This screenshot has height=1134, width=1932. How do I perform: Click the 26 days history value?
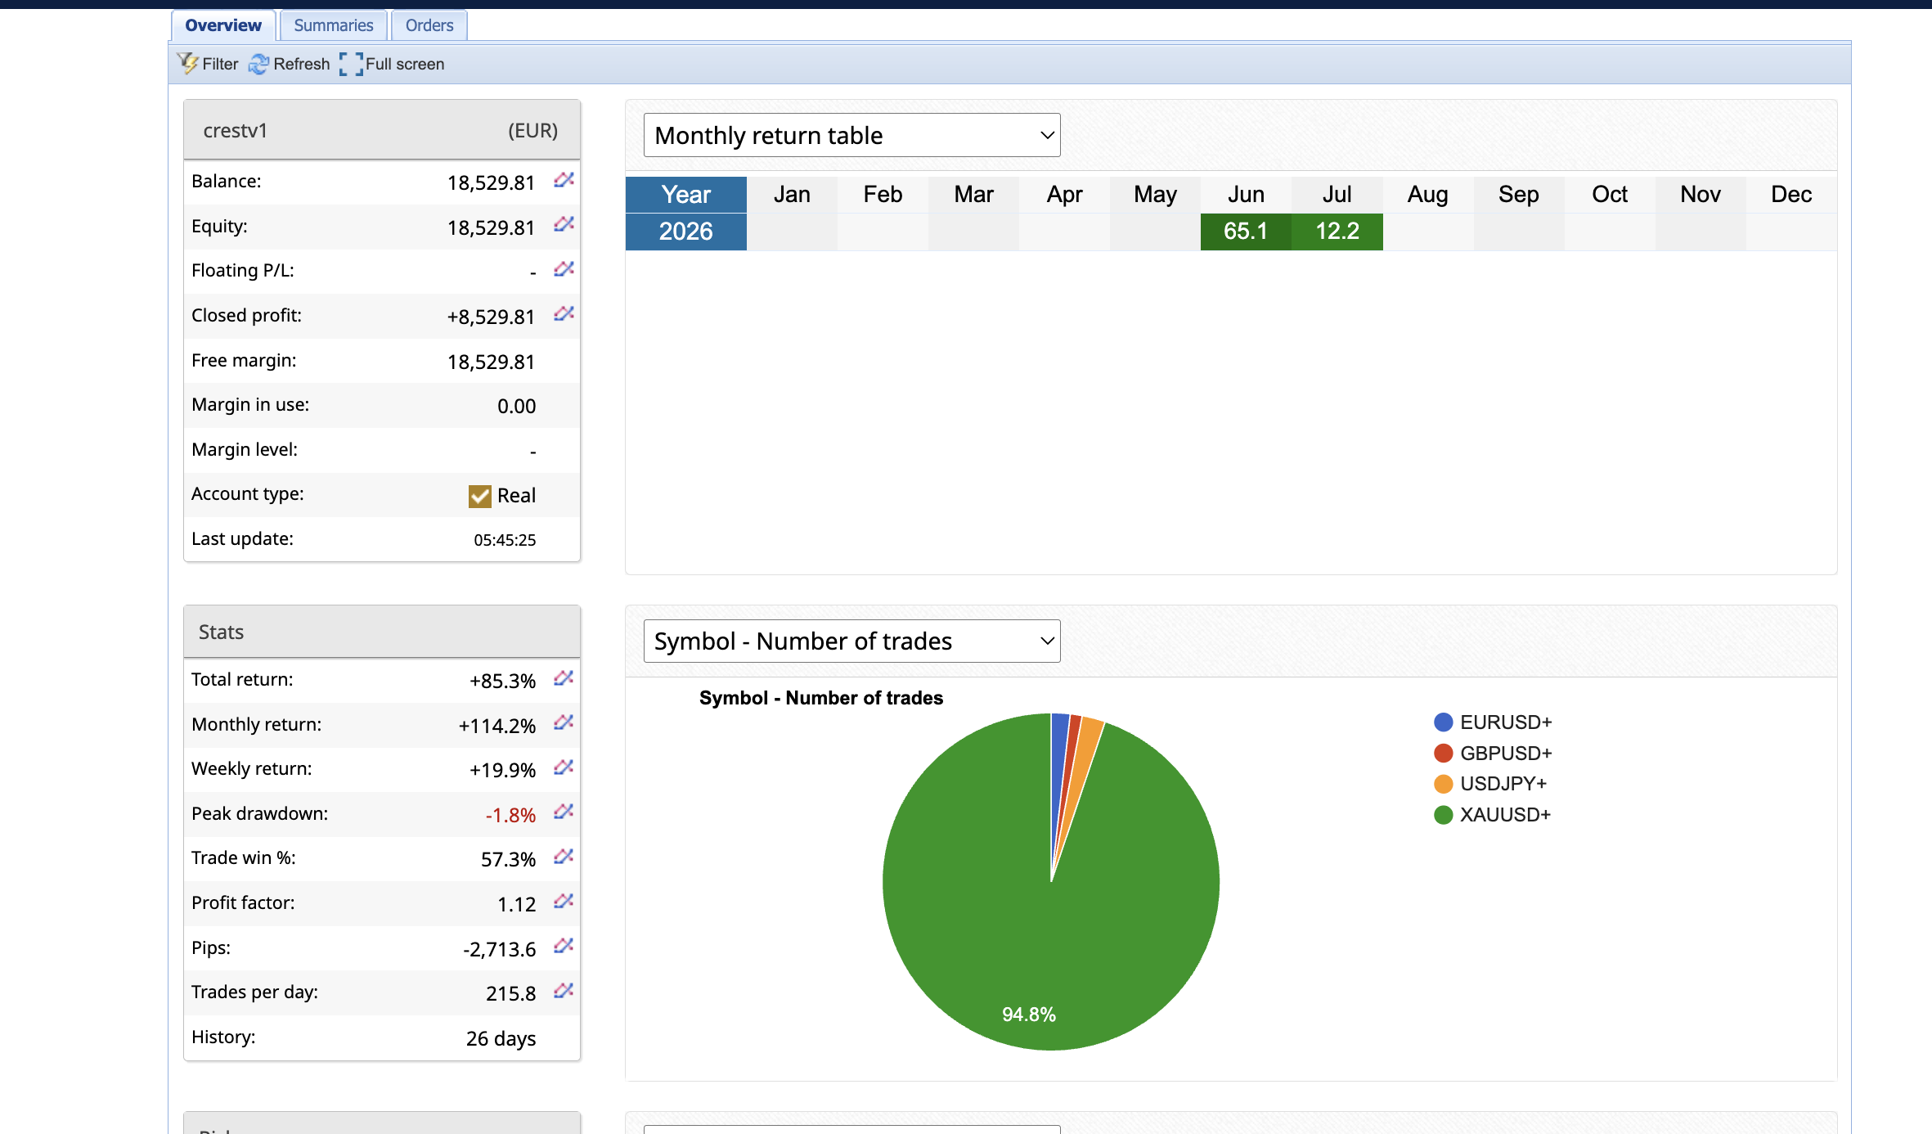point(501,1038)
